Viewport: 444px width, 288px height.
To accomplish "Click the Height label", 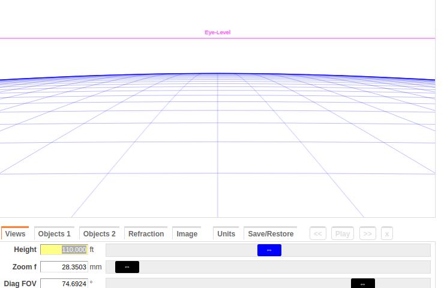I will (x=25, y=250).
